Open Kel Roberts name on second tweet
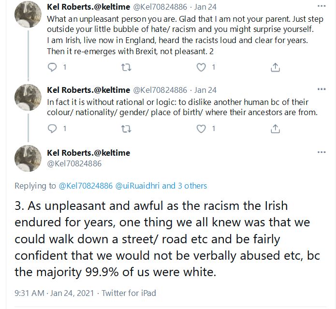 click(88, 90)
